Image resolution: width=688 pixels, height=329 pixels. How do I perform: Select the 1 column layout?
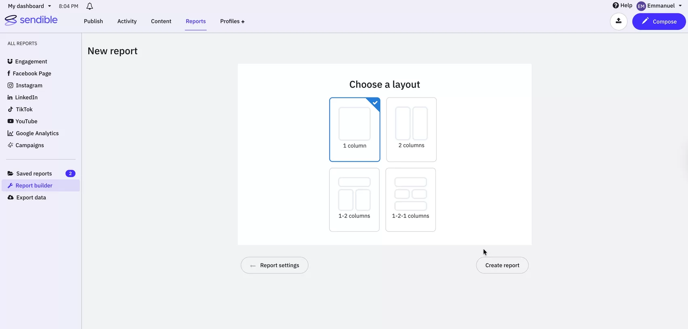tap(355, 129)
